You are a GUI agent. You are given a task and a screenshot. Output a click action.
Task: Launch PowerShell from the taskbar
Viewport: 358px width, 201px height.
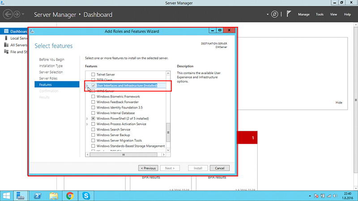tap(38, 195)
